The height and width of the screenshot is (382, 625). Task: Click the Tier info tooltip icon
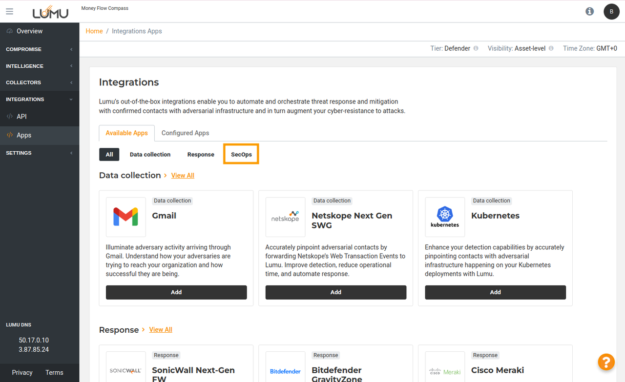[x=476, y=48]
